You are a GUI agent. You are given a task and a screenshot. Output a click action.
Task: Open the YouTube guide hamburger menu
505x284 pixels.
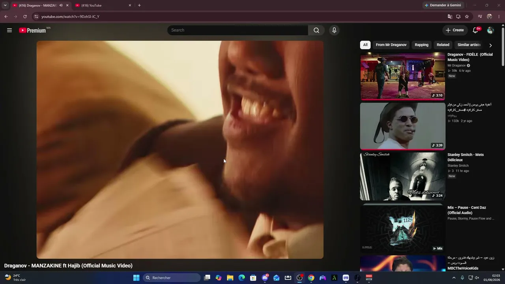(x=9, y=30)
